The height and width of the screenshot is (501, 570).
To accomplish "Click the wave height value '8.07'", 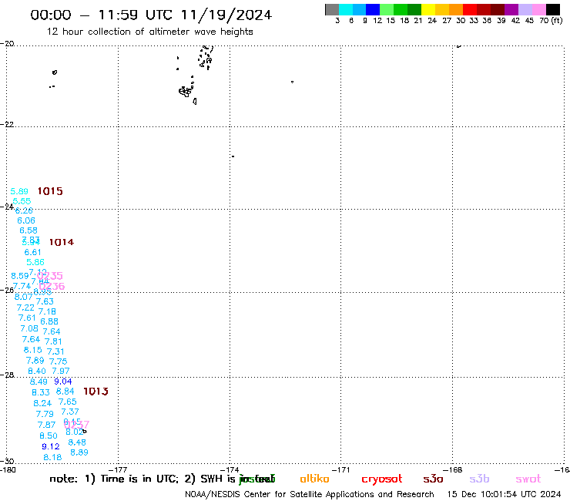I will click(x=24, y=297).
